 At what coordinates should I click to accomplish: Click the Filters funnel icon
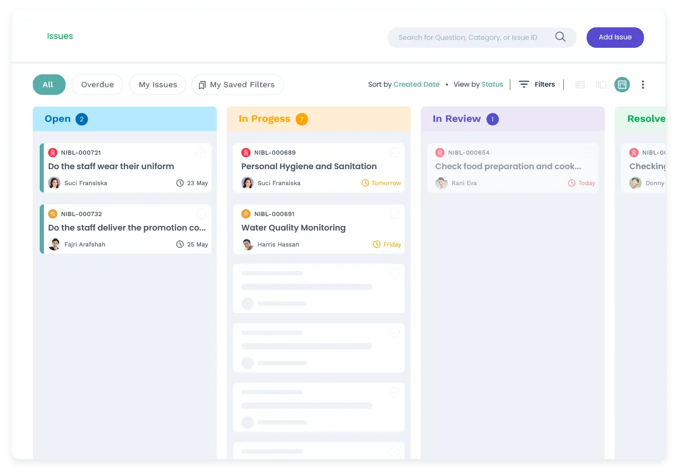524,84
